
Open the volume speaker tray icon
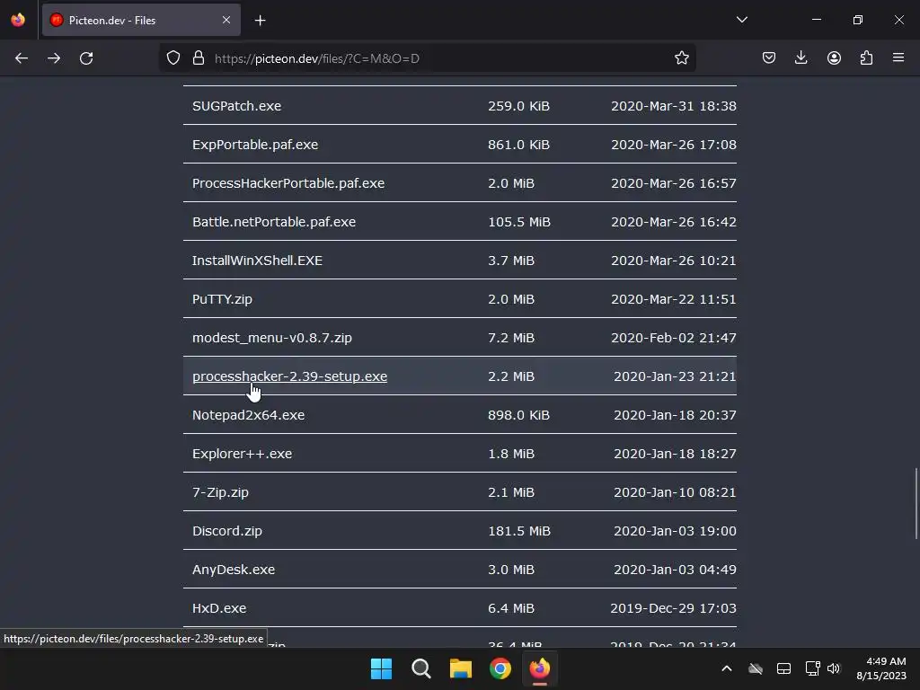(834, 668)
